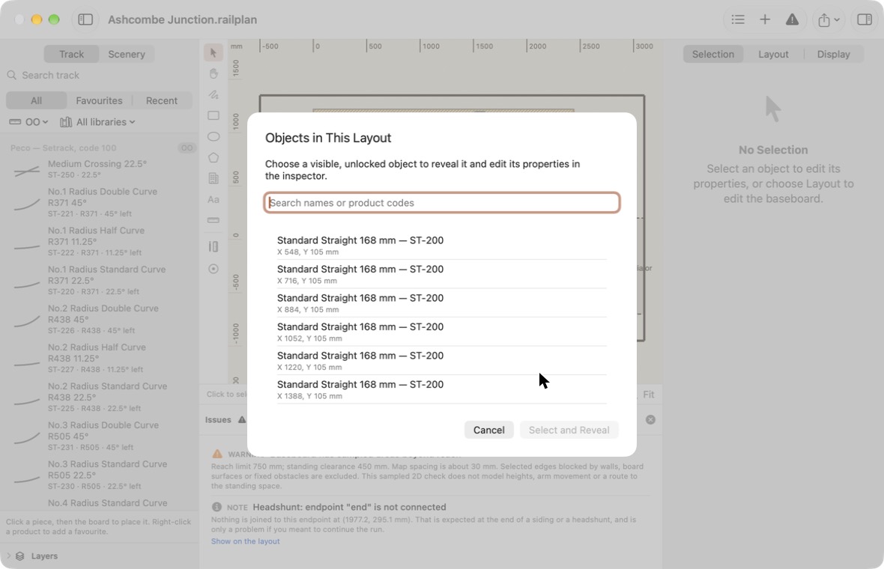Activate the Aa text tool
Image resolution: width=884 pixels, height=569 pixels.
tap(213, 199)
